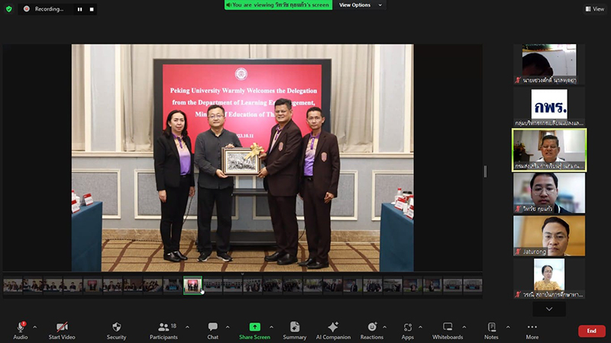This screenshot has height=343, width=611.
Task: Open the Notes tool
Action: point(491,331)
